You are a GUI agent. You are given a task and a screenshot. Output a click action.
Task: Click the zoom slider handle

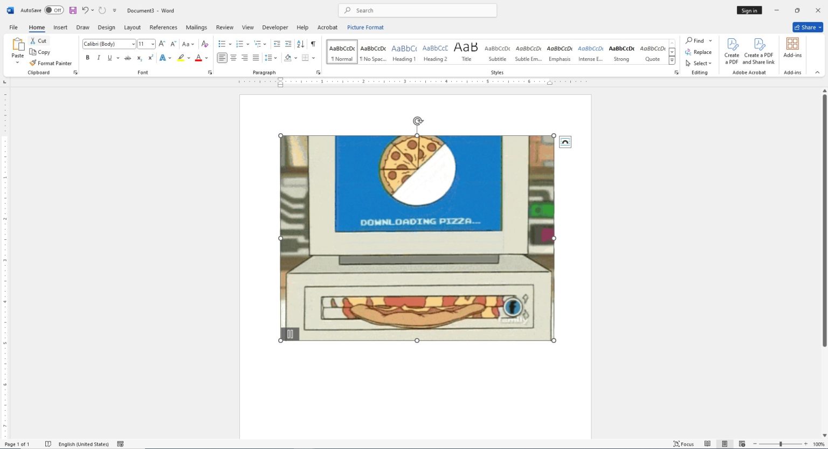pos(781,444)
